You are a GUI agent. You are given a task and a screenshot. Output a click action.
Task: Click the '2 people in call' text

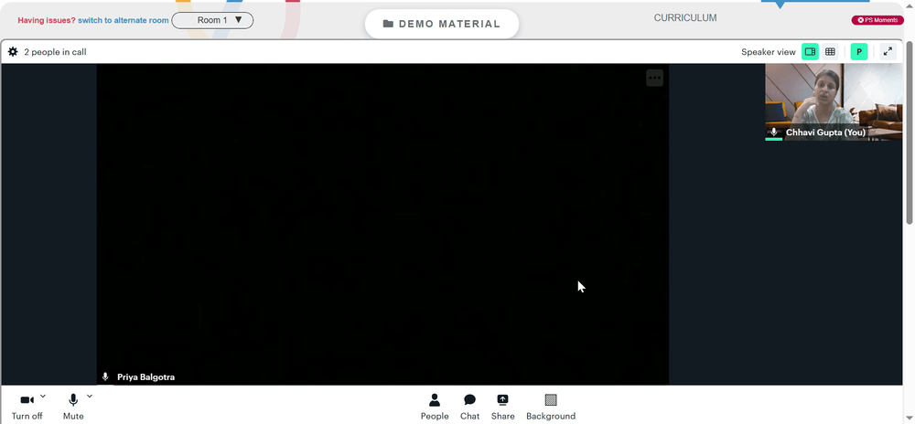click(56, 52)
